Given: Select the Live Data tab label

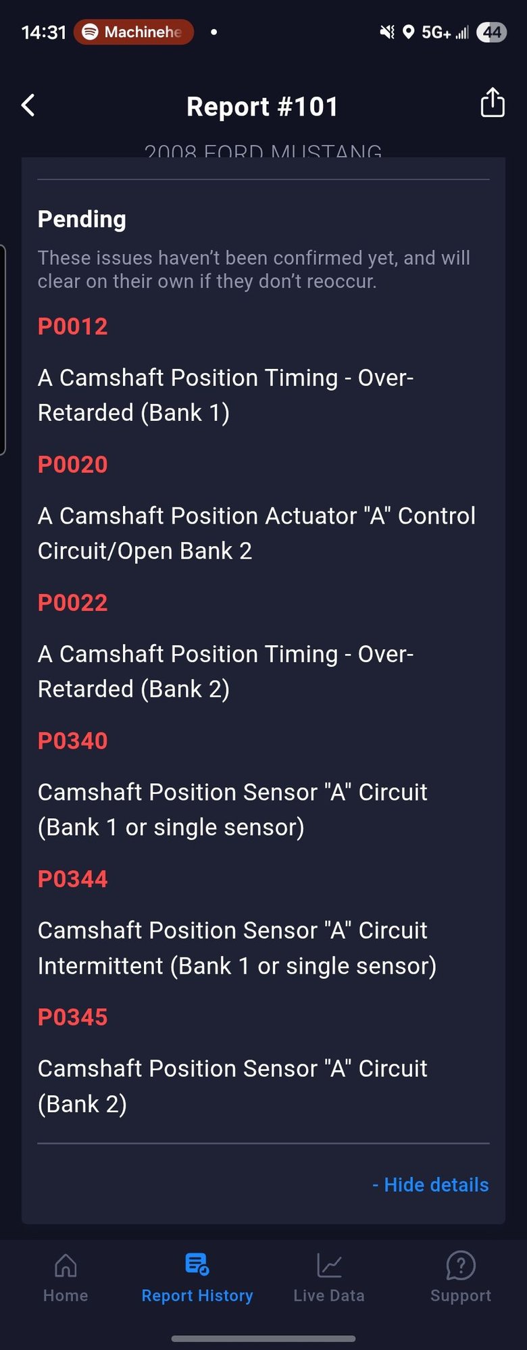Looking at the screenshot, I should point(329,1295).
